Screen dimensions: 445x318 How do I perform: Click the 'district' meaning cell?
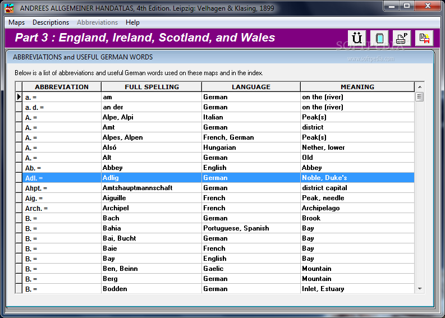click(357, 127)
